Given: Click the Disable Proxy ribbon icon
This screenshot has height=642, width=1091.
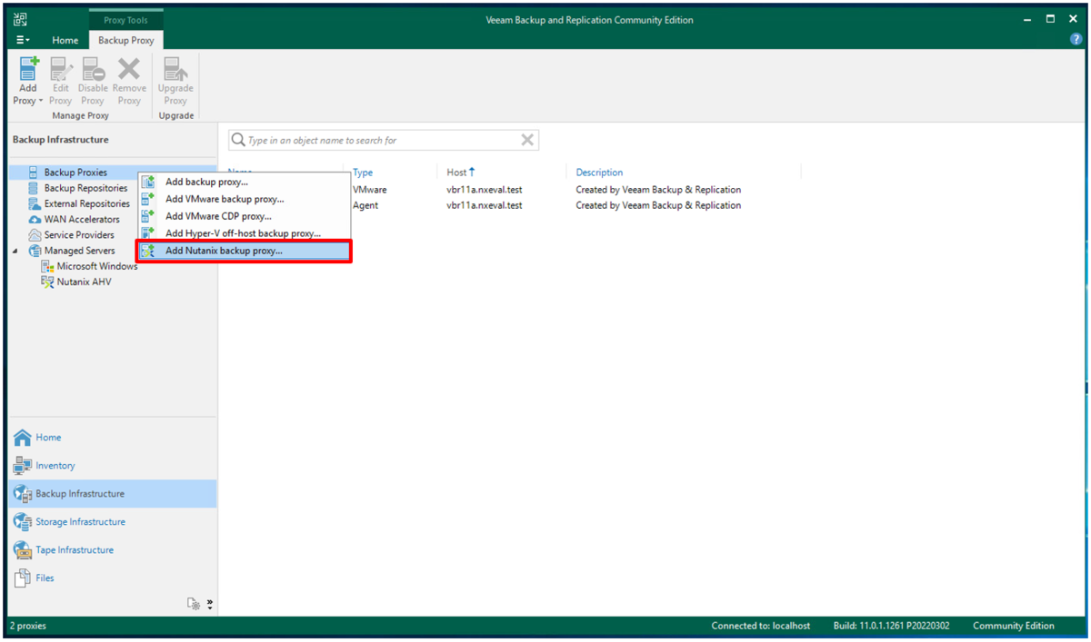Looking at the screenshot, I should 93,69.
